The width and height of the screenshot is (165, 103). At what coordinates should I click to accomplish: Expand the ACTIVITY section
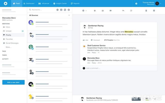click(x=5, y=59)
